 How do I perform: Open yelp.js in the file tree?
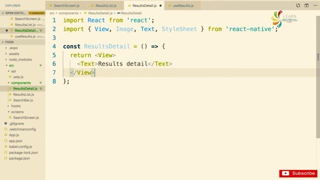click(x=18, y=77)
